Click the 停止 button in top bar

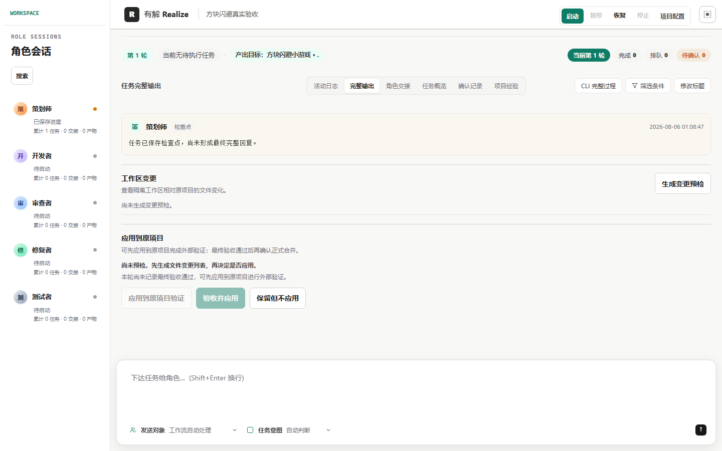click(x=643, y=16)
